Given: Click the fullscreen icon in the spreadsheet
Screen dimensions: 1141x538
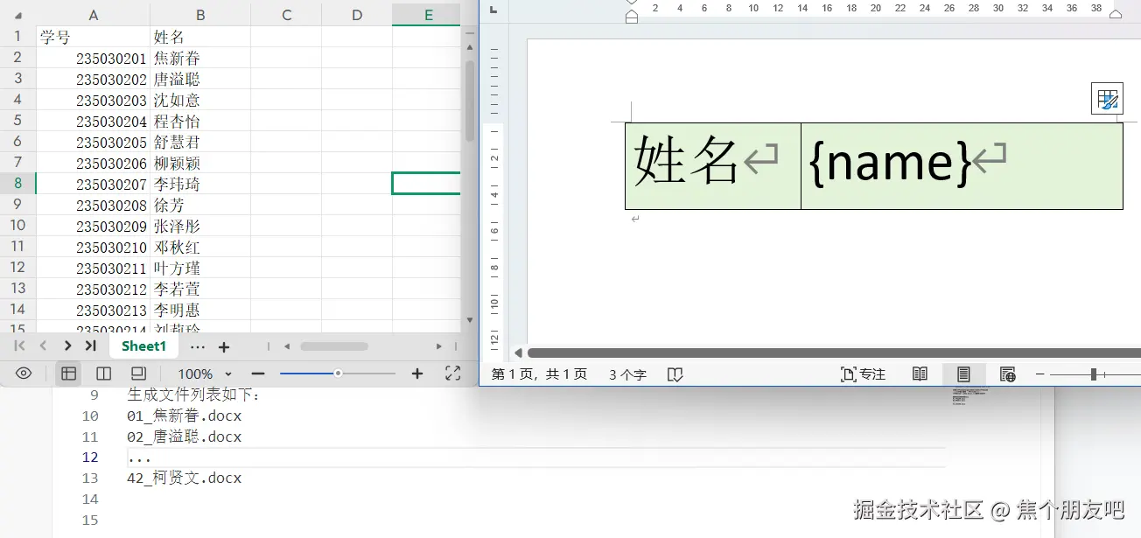Looking at the screenshot, I should pyautogui.click(x=453, y=374).
